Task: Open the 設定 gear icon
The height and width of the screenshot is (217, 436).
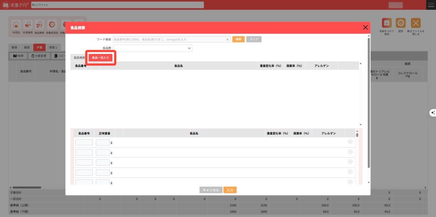Action: 401,24
